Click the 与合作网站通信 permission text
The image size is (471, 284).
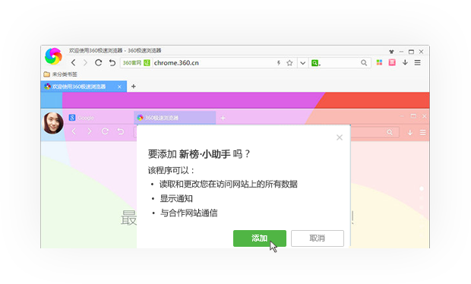click(x=188, y=213)
